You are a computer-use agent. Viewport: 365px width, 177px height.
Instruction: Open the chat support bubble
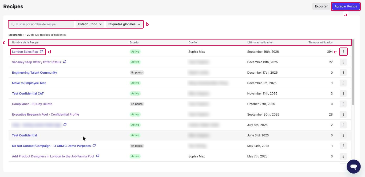coord(354,167)
